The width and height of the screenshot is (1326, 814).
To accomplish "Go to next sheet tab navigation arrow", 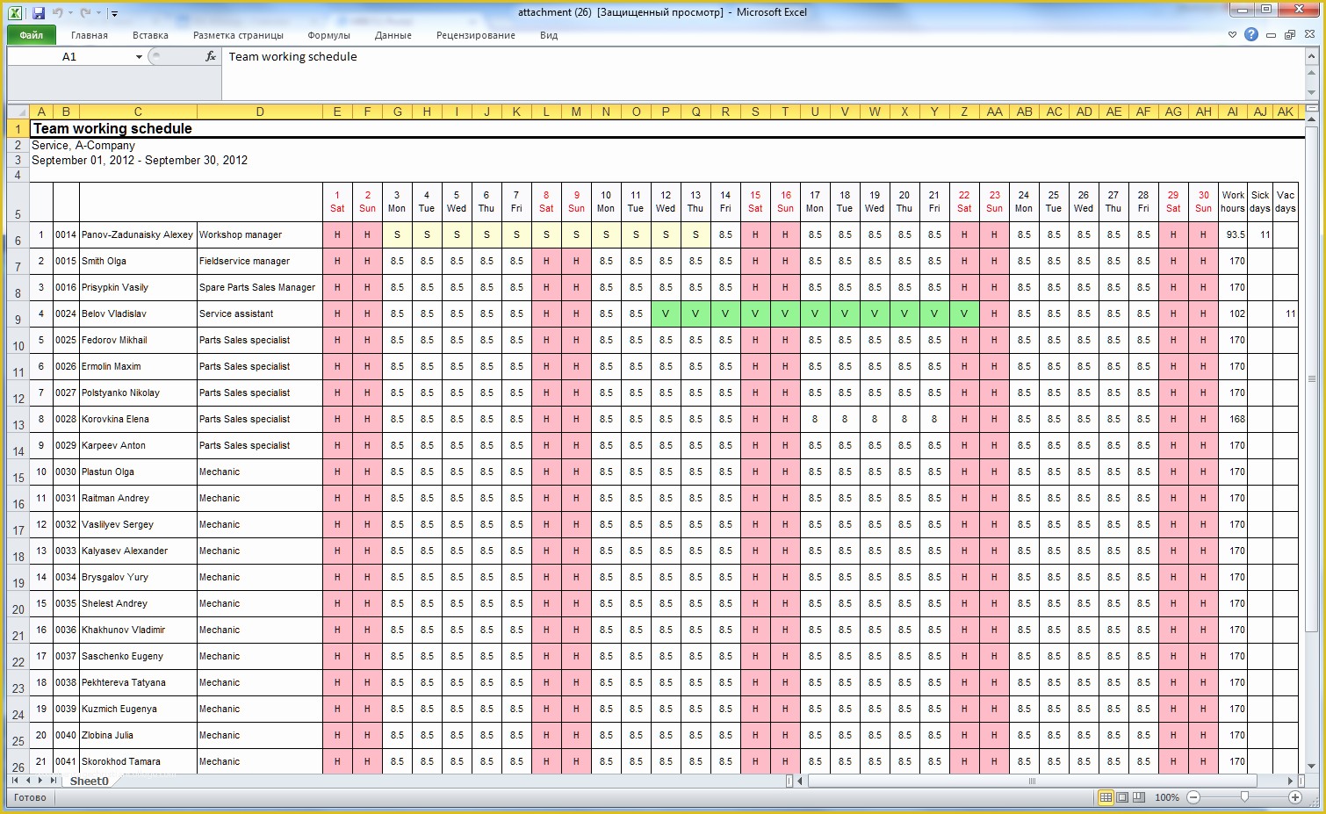I will point(40,780).
